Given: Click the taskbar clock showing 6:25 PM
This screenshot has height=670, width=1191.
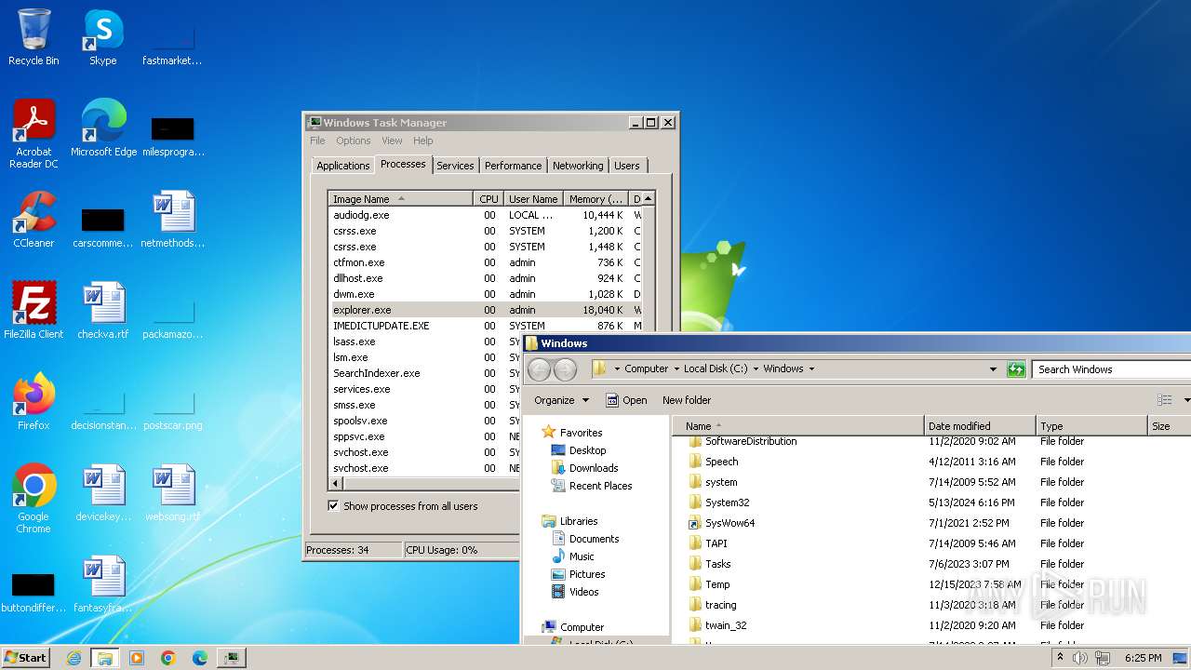Looking at the screenshot, I should point(1143,658).
